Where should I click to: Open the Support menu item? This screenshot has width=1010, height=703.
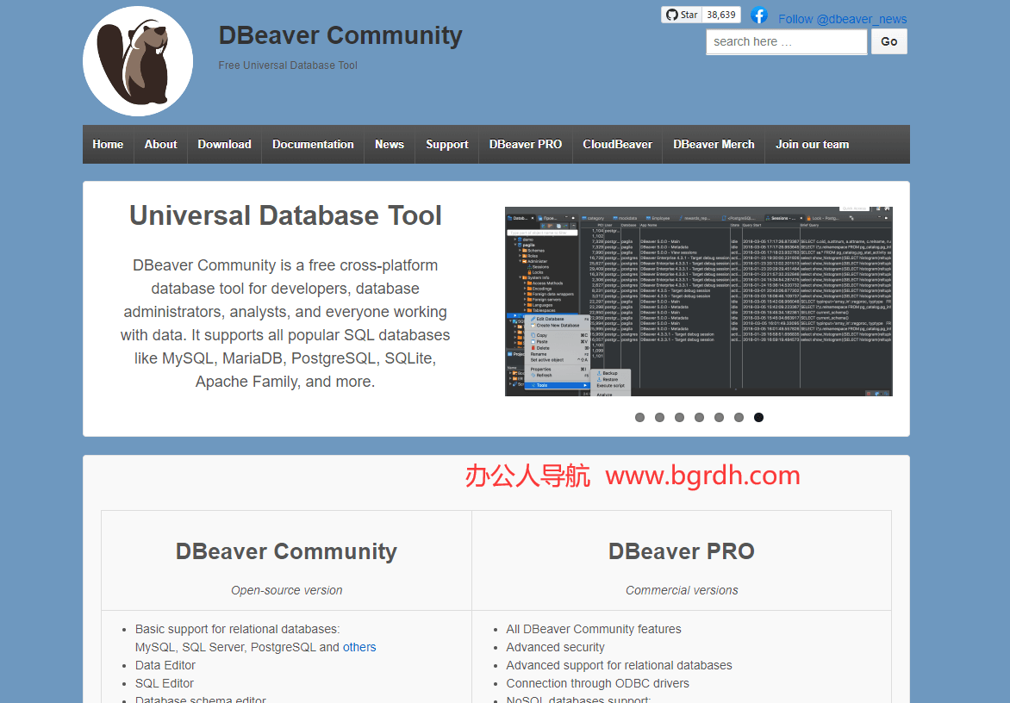point(446,145)
